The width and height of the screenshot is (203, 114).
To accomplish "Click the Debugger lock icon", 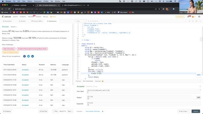I will (103, 81).
